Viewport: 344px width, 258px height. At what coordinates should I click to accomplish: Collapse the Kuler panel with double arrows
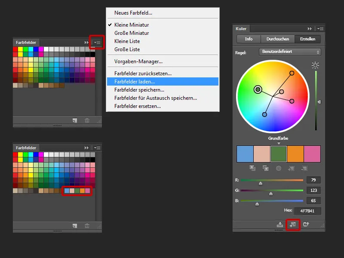point(310,28)
